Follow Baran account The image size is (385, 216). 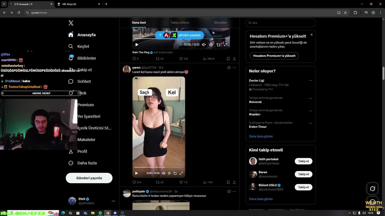pos(303,174)
